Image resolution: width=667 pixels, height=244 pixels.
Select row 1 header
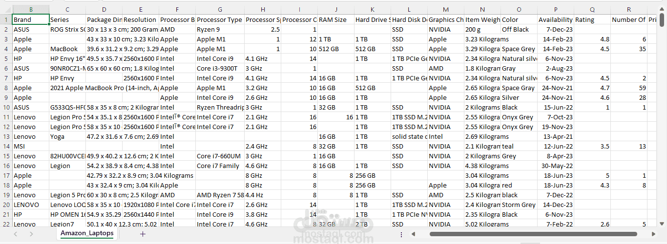(6, 20)
